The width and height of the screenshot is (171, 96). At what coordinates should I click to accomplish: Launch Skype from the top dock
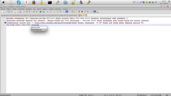coord(19,2)
